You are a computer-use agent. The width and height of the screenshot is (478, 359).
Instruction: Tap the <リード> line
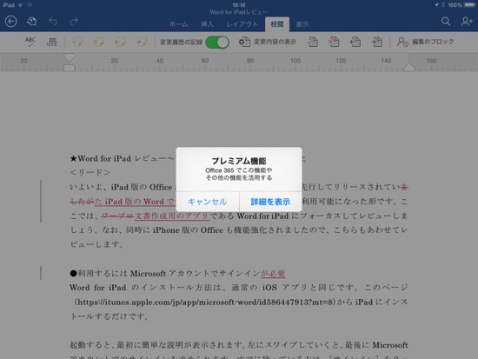click(x=90, y=173)
